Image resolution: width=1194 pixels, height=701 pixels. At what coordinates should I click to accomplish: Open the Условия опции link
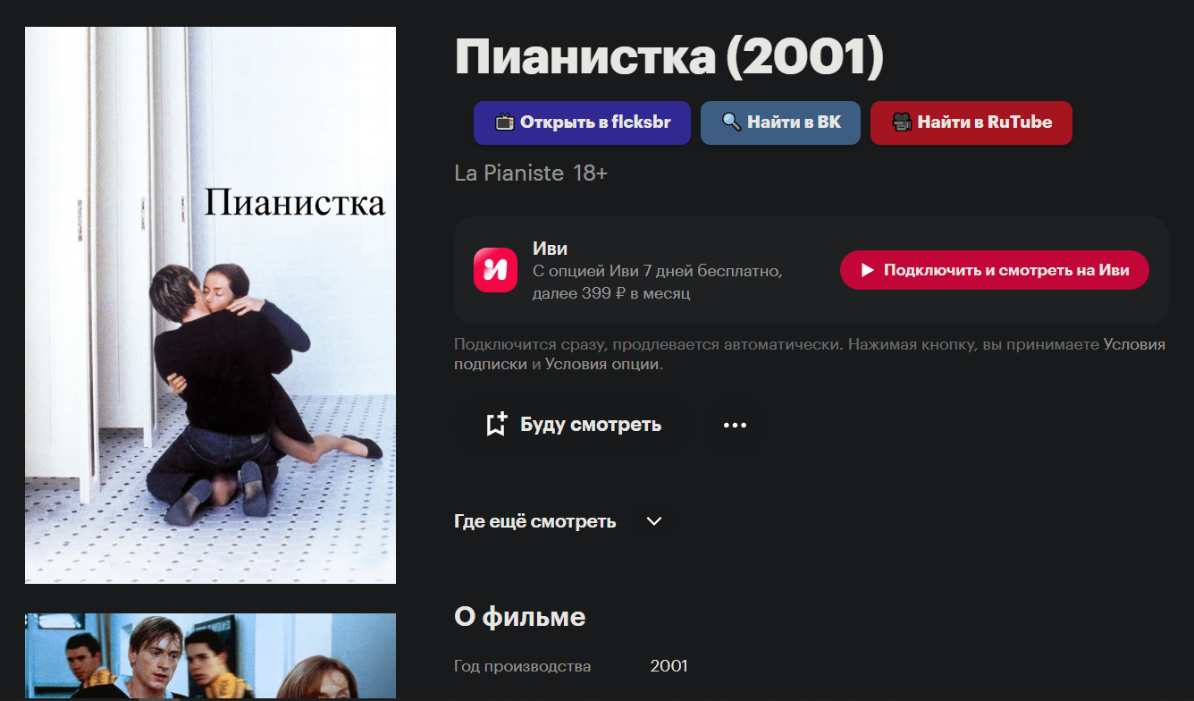pos(602,364)
